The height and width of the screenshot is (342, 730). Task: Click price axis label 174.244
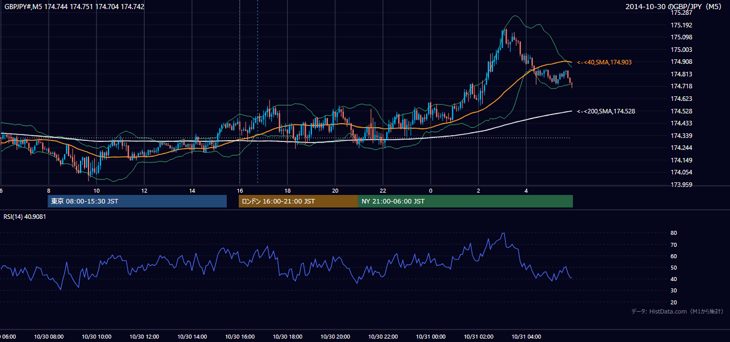pos(681,148)
